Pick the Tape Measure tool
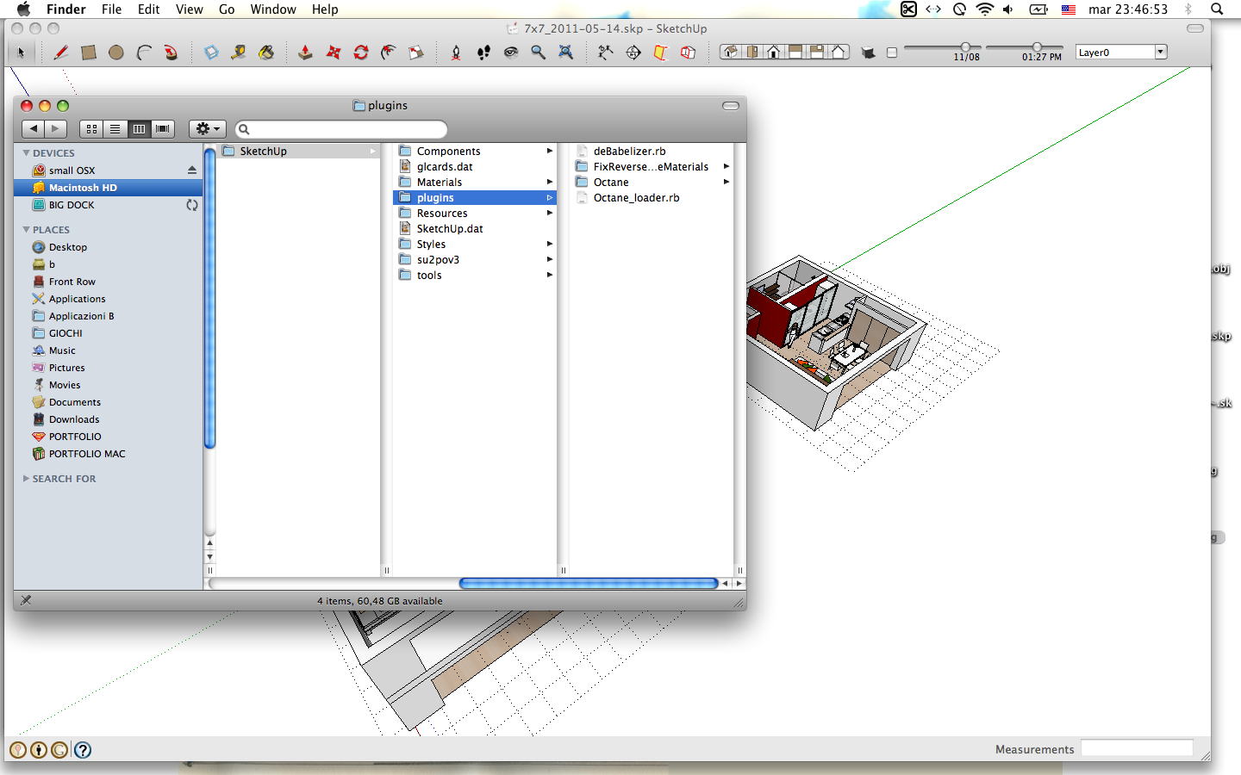 (239, 53)
